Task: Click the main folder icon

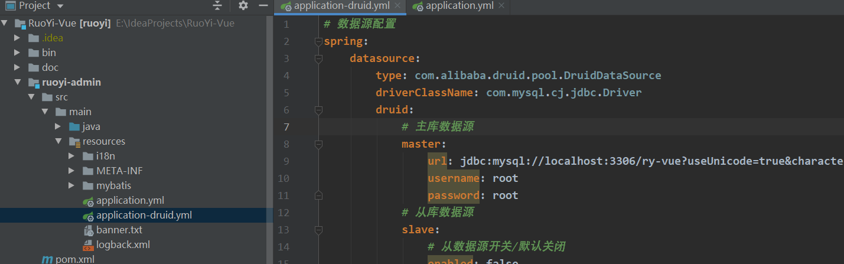Action: click(61, 112)
